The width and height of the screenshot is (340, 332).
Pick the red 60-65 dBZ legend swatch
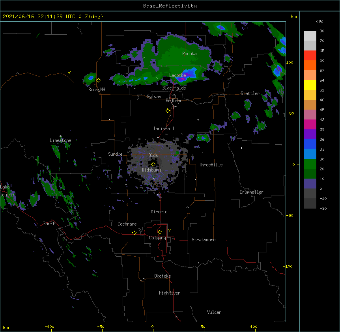tap(310, 56)
